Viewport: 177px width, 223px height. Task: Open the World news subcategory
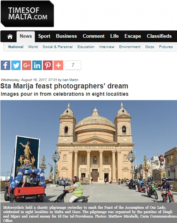pos(33,47)
